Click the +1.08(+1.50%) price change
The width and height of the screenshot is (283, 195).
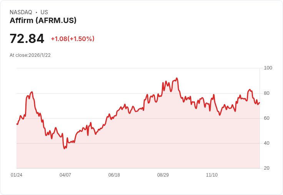pos(73,39)
